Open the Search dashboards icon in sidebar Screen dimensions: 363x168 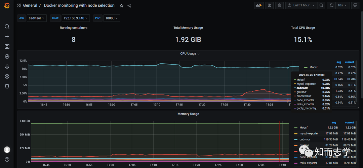7,27
